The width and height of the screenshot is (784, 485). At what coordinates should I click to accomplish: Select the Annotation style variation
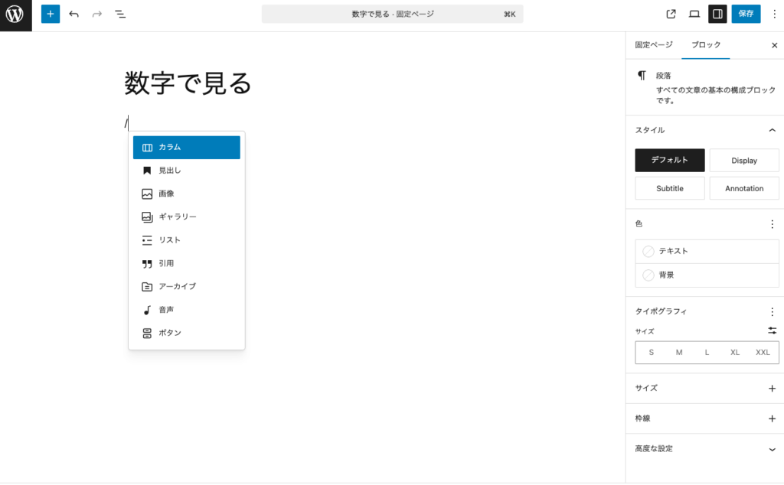(x=744, y=188)
